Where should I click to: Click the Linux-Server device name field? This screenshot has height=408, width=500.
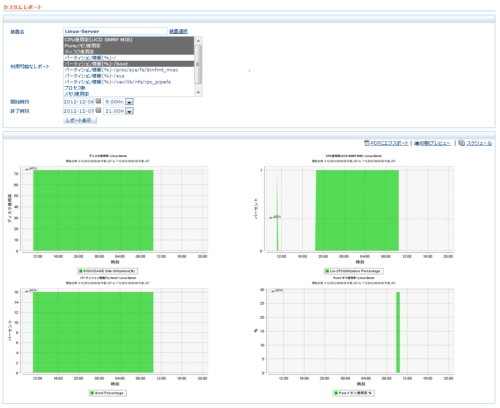(x=115, y=32)
